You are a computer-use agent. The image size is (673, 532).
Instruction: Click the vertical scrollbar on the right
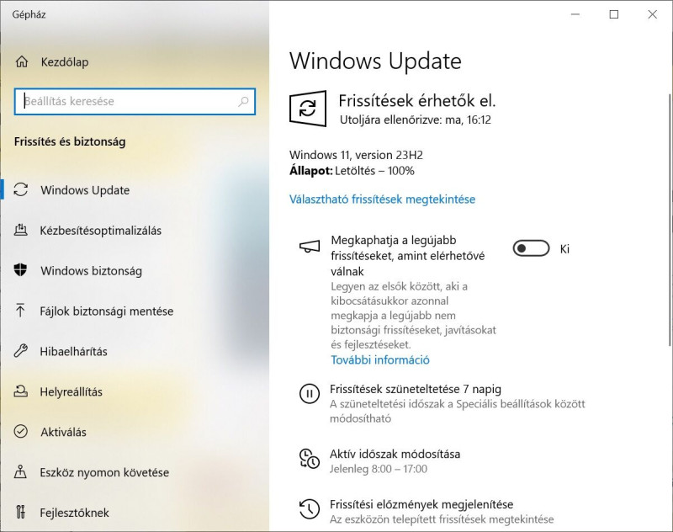tap(670, 219)
